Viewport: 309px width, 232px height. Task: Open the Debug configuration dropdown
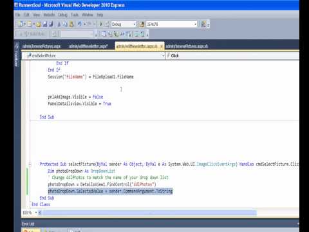point(124,24)
